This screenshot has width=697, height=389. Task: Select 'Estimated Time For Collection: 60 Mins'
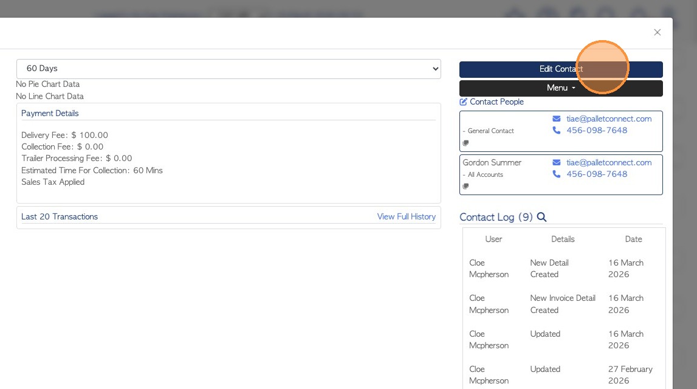pyautogui.click(x=92, y=170)
